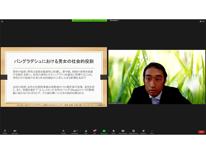Start video with the camera button

pyautogui.click(x=15, y=131)
